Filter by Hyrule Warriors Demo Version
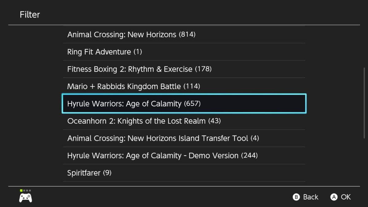The width and height of the screenshot is (368, 207). pos(162,155)
